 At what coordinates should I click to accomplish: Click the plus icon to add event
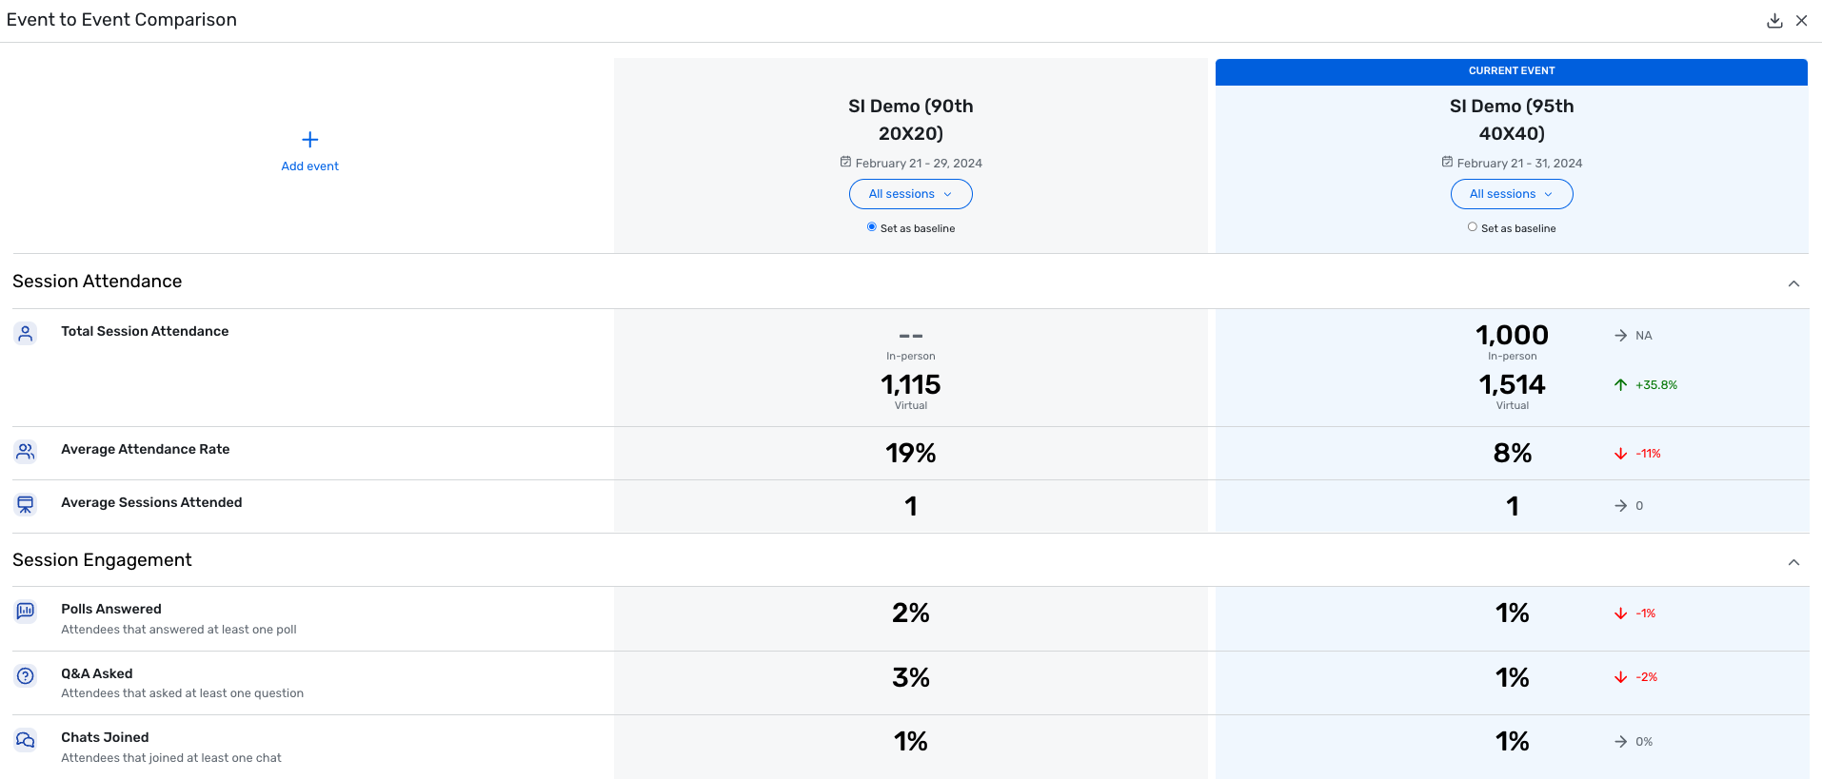310,140
